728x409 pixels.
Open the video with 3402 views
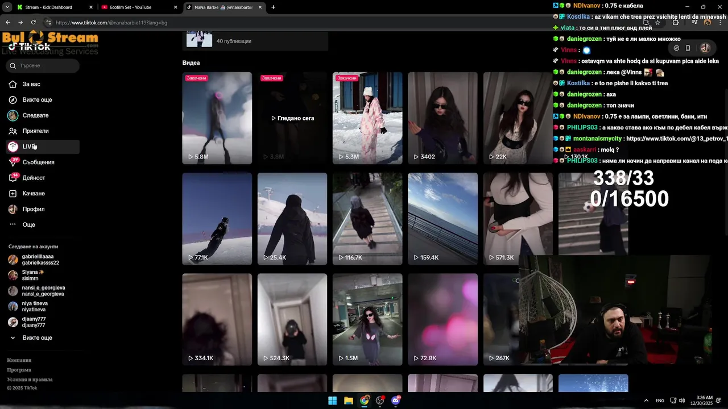pos(442,118)
